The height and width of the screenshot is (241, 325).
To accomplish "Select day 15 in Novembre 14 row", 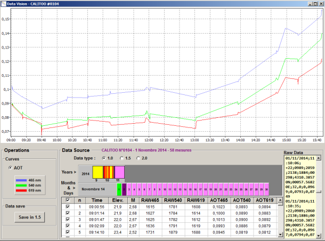I will pyautogui.click(x=190, y=189).
